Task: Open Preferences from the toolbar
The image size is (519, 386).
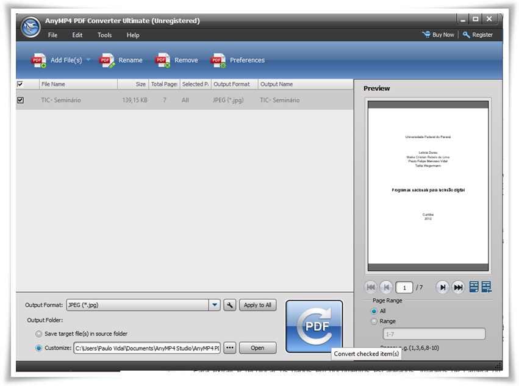Action: pos(238,60)
